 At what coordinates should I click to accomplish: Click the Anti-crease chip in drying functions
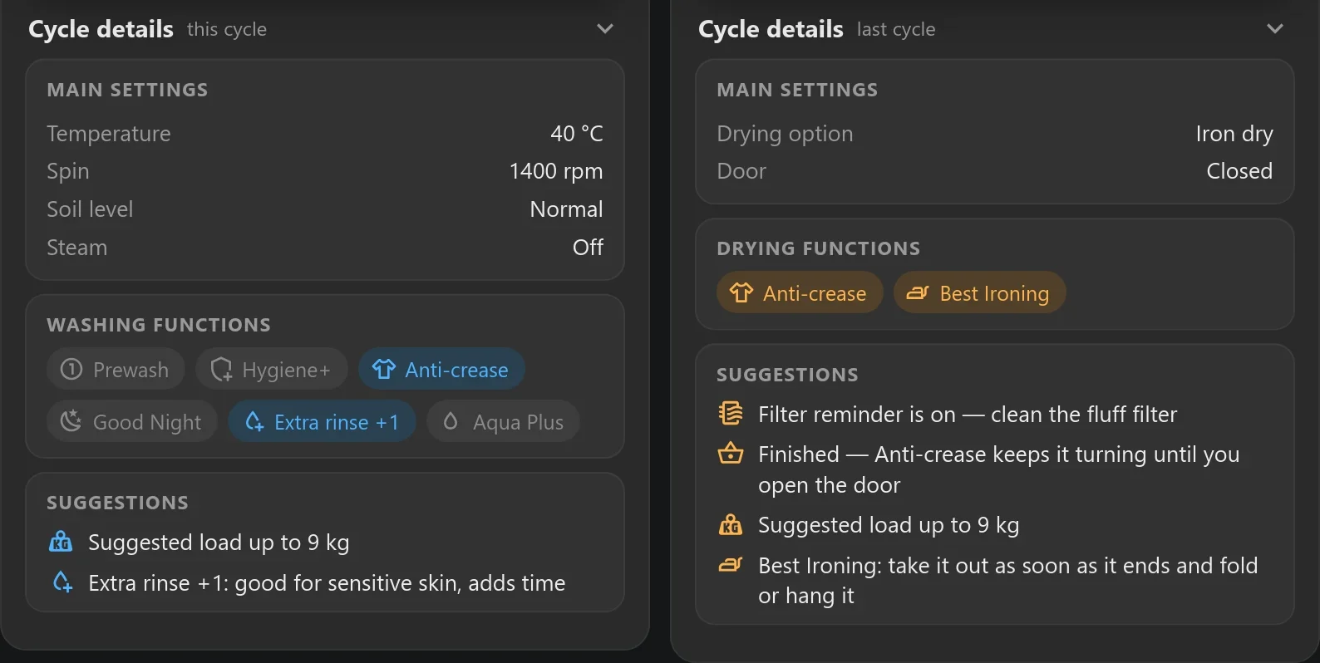(x=800, y=292)
